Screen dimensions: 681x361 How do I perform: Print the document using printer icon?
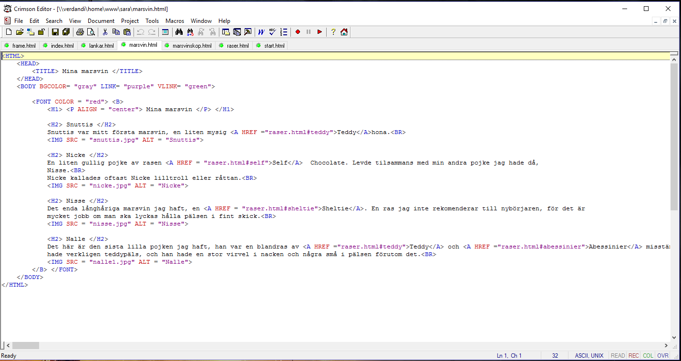(x=80, y=32)
